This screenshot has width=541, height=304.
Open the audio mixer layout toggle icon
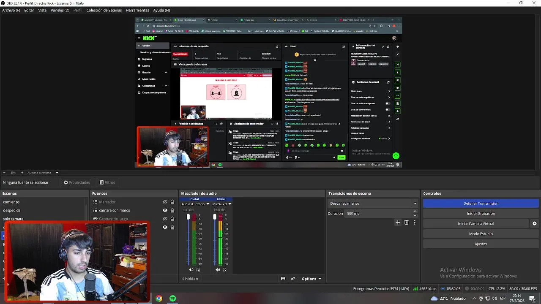pos(283,279)
